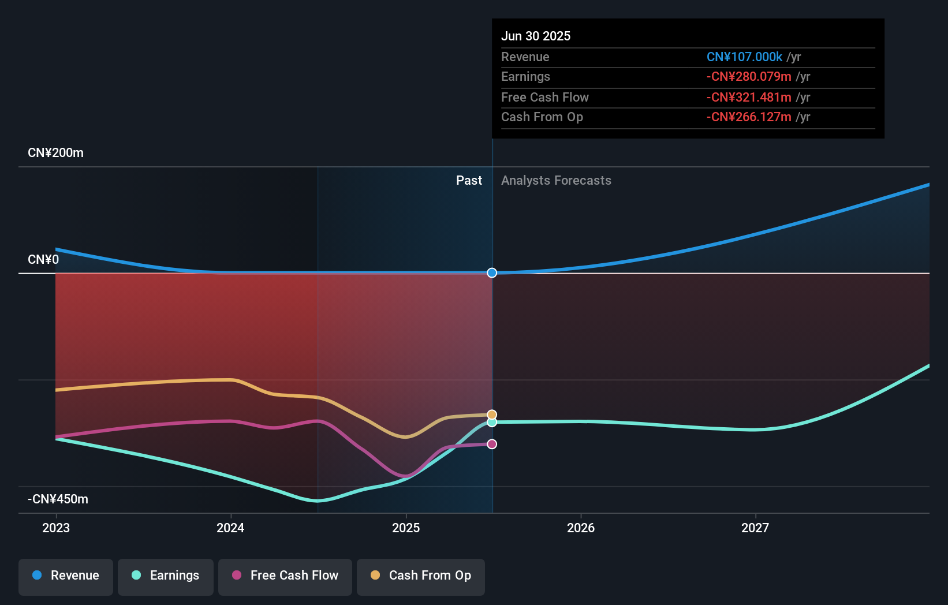Click the pink Free Cash Flow legend dot

pos(237,576)
